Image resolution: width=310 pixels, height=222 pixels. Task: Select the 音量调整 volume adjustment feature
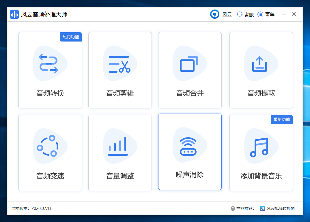coord(120,153)
